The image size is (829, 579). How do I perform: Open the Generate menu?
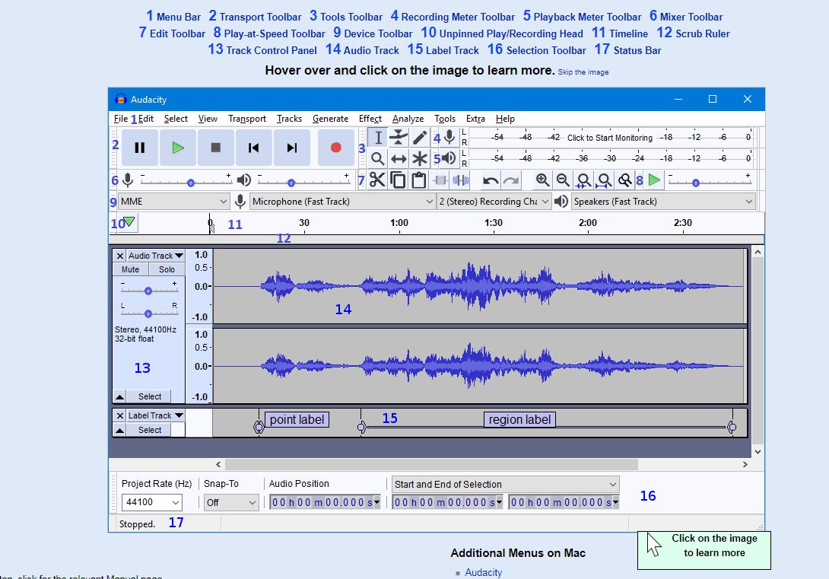tap(331, 119)
